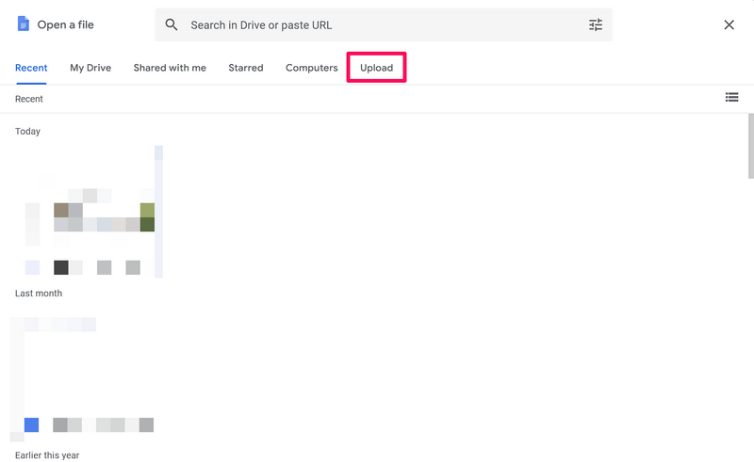Click the magnifying glass search icon

[172, 25]
